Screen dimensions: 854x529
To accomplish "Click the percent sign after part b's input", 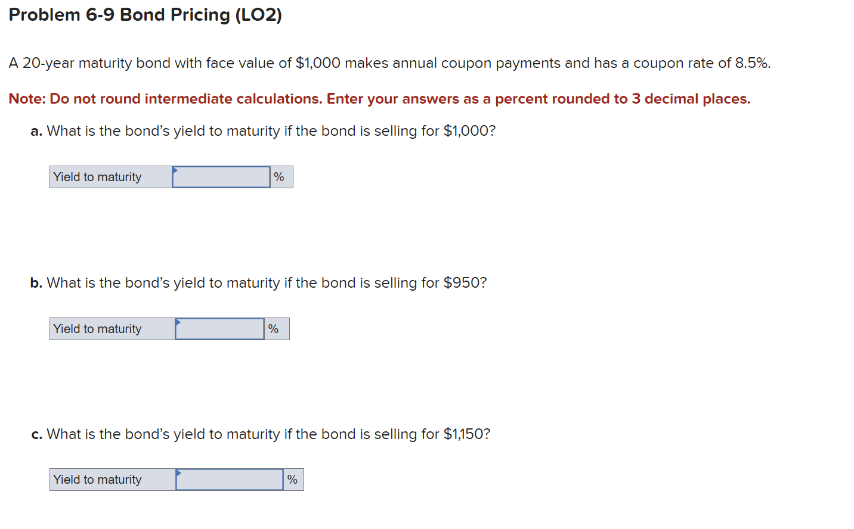I will pyautogui.click(x=274, y=328).
